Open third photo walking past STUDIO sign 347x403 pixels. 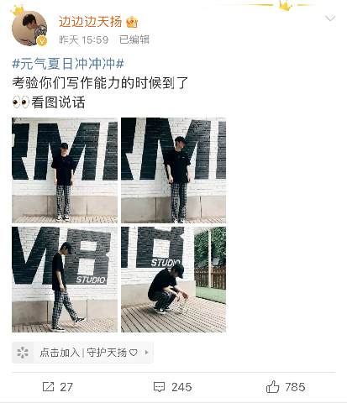(x=65, y=280)
